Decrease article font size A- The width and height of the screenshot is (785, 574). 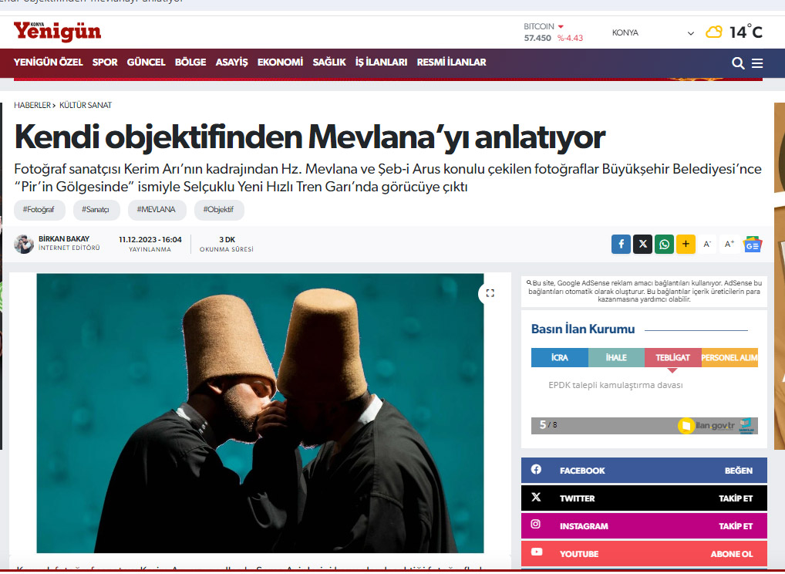tap(707, 245)
